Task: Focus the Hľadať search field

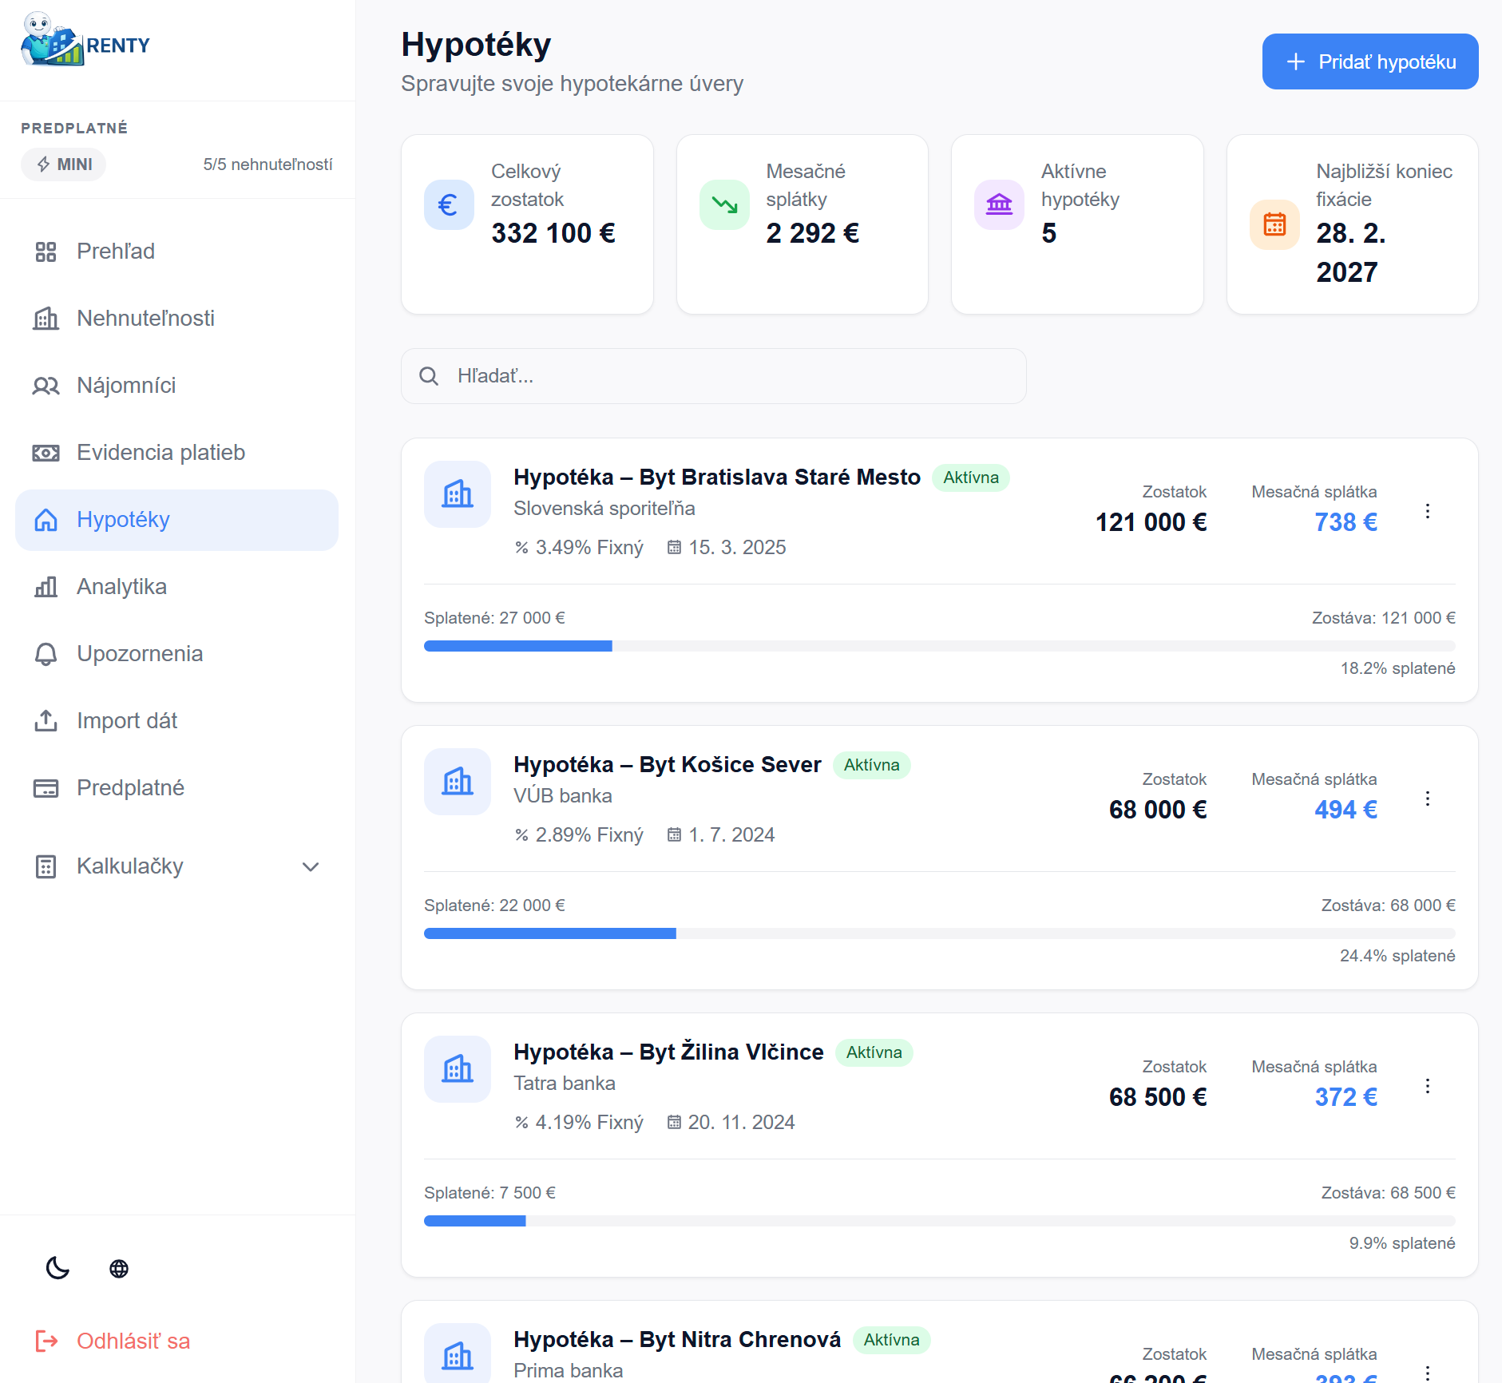Action: pyautogui.click(x=713, y=376)
